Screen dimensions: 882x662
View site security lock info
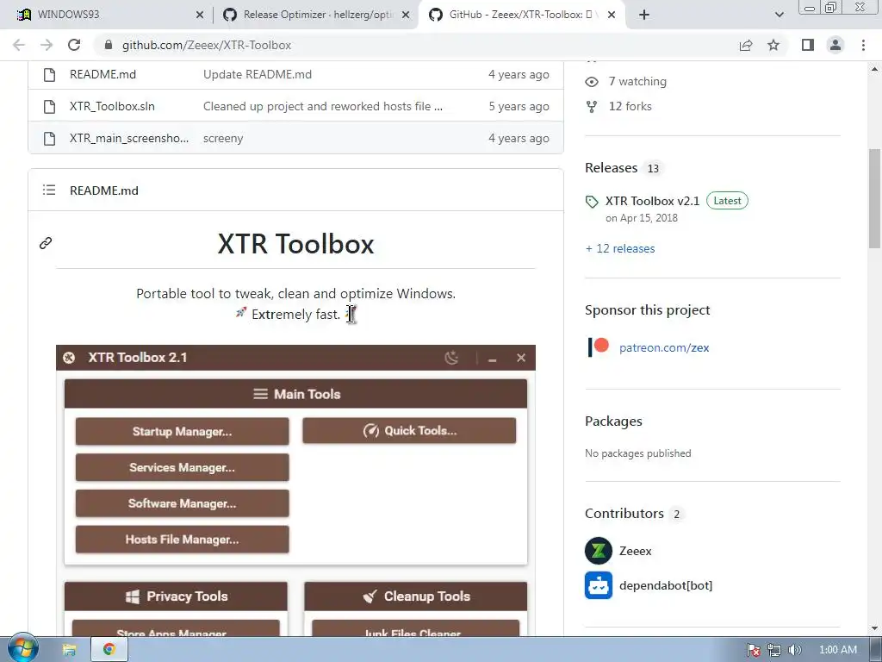pos(109,45)
